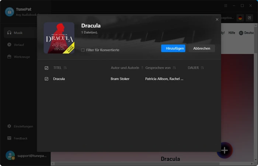Click the Bram Stoker author cell
258x166 pixels.
click(x=120, y=79)
